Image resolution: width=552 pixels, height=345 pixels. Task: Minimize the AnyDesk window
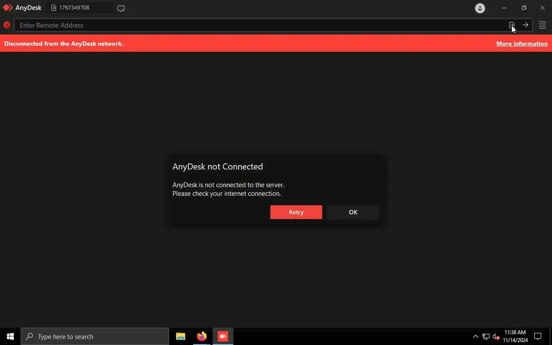(505, 8)
